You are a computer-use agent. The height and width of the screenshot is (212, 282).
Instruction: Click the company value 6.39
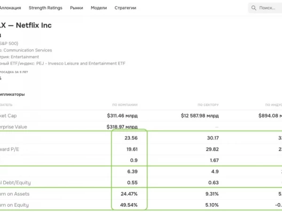coord(133,171)
